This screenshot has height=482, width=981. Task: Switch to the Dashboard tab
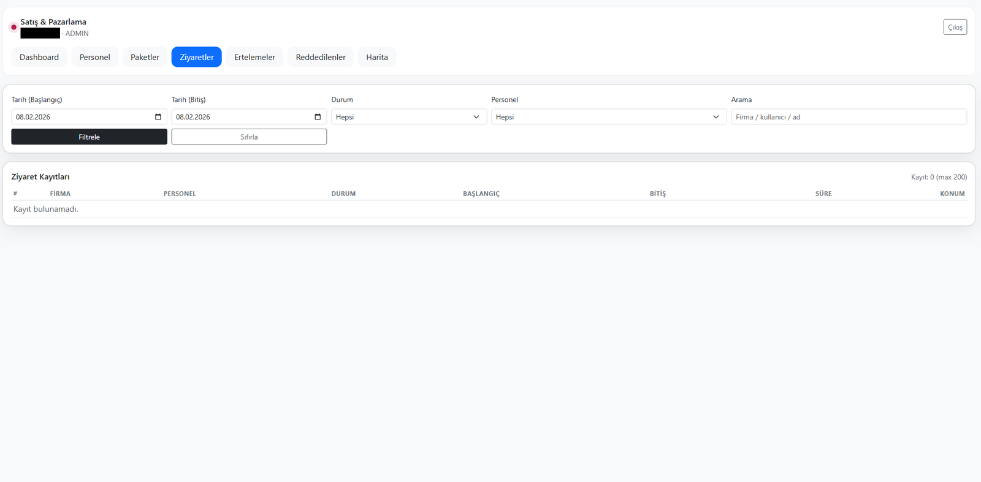39,57
